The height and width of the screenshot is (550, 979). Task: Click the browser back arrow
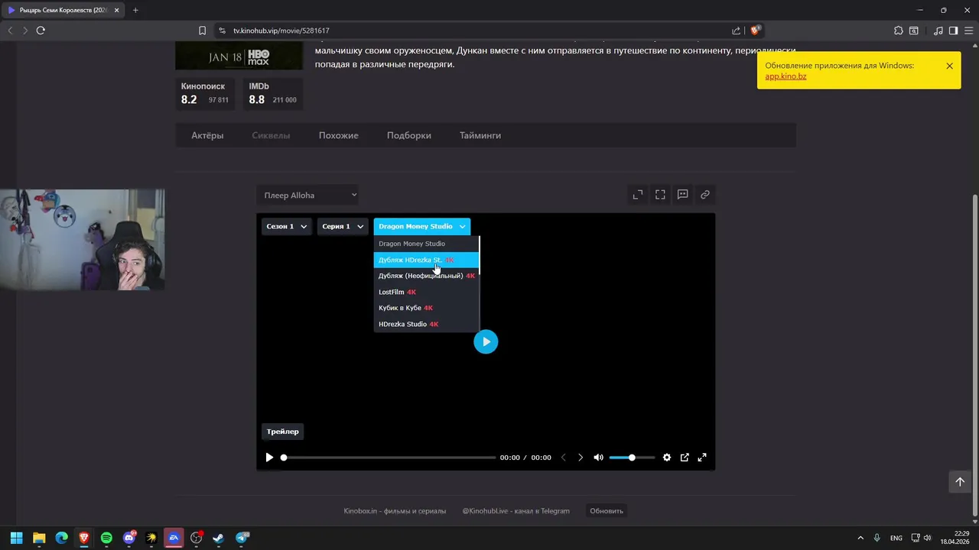pyautogui.click(x=10, y=31)
